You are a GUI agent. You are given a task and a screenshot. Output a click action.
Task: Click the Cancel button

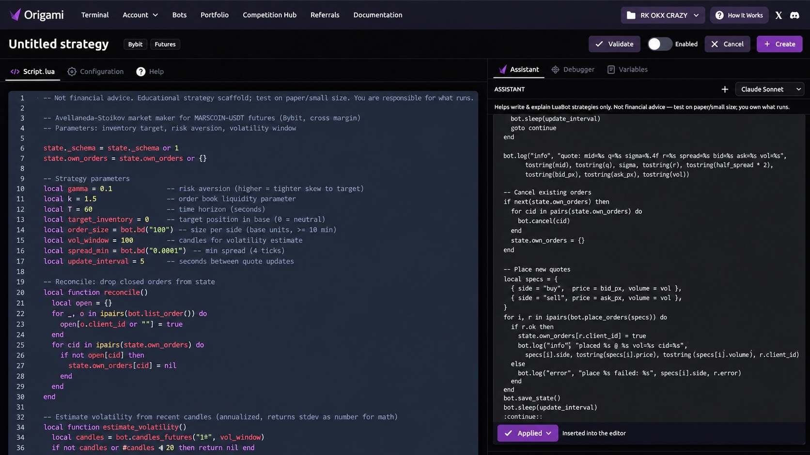(x=727, y=44)
